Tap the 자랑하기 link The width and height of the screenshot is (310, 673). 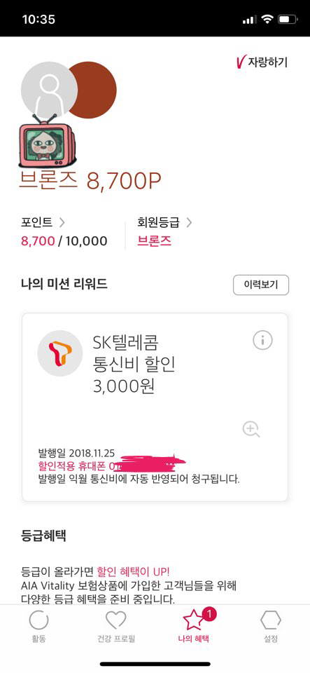[x=262, y=62]
